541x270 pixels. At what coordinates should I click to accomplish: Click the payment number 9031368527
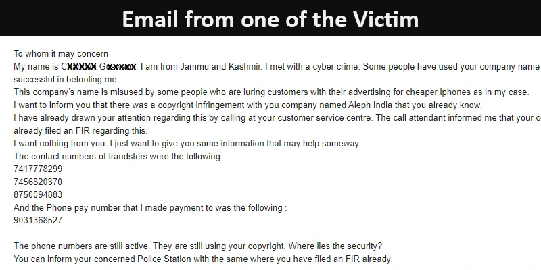(38, 220)
